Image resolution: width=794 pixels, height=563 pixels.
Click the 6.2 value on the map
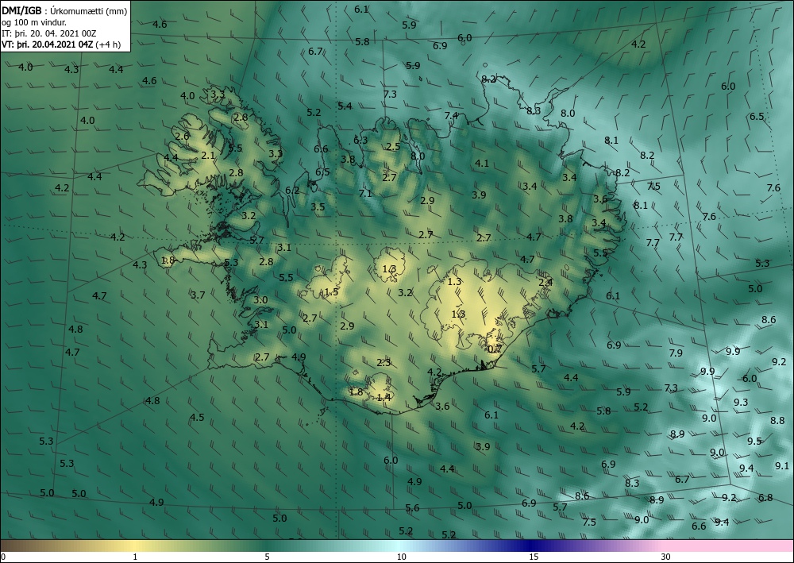pos(292,191)
